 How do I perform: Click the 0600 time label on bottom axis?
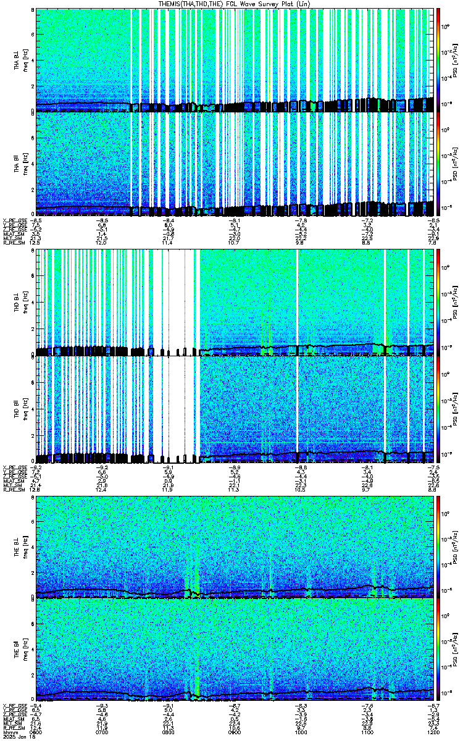pos(36,732)
